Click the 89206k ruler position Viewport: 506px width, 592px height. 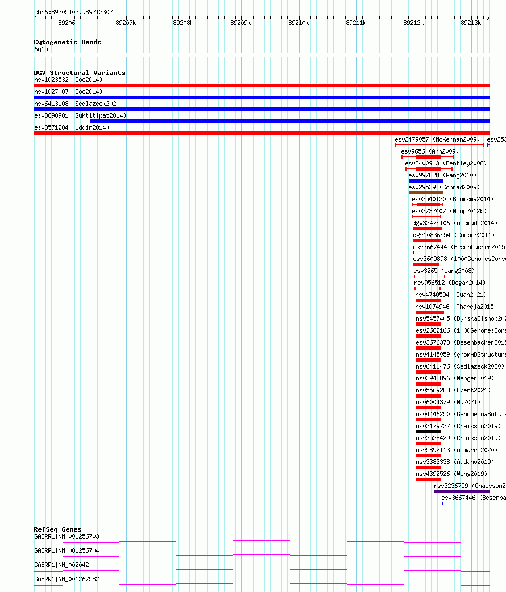point(68,23)
